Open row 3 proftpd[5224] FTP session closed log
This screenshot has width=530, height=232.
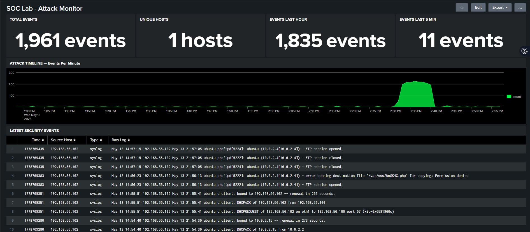pos(227,167)
